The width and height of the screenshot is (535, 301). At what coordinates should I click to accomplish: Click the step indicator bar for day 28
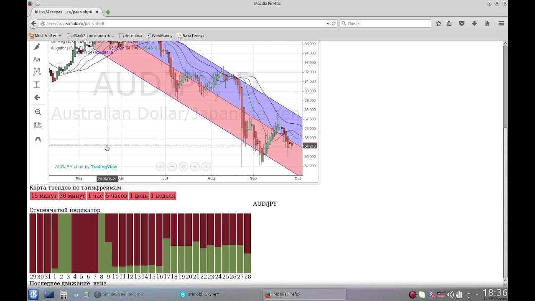coord(247,243)
